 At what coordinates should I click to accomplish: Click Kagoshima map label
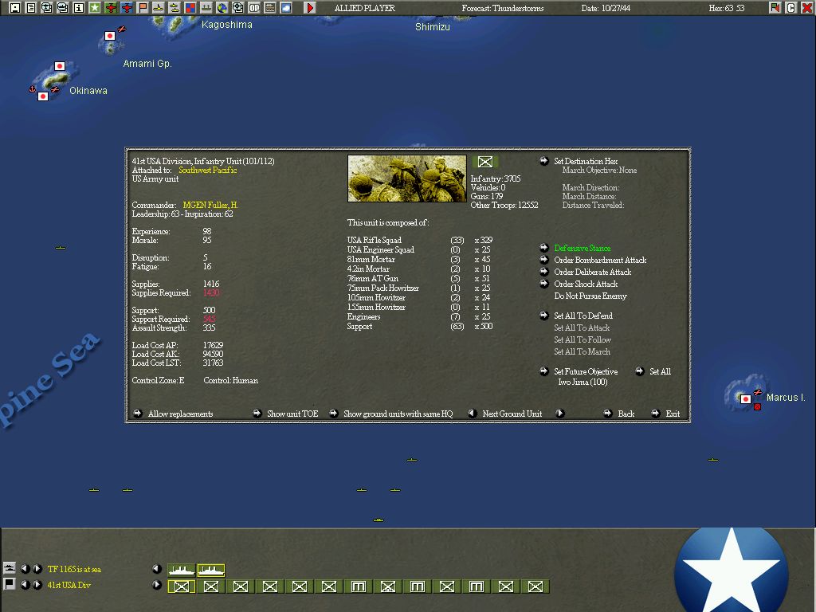[227, 25]
